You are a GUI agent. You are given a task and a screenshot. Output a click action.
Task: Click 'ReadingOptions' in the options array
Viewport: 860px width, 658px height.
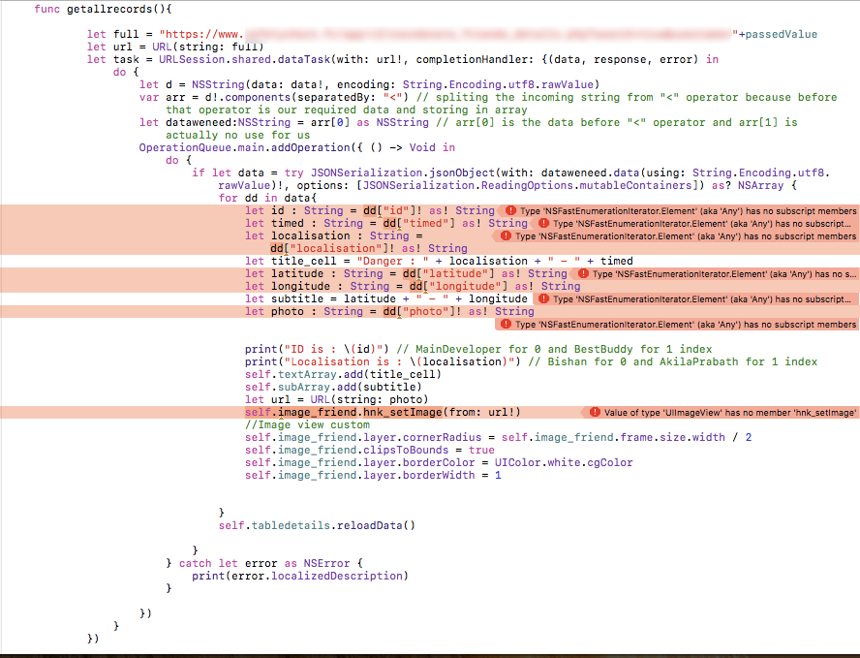tap(528, 185)
